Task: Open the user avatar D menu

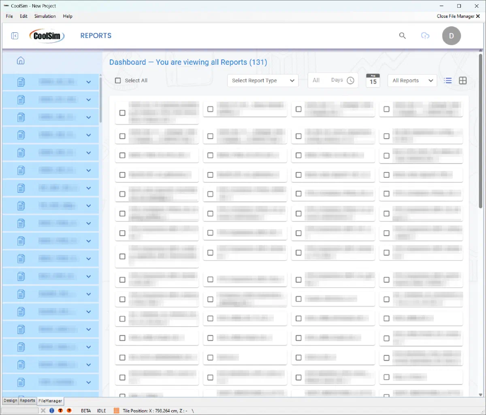Action: 451,36
